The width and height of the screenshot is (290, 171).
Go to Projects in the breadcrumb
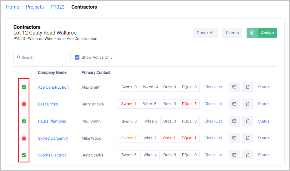tap(35, 7)
